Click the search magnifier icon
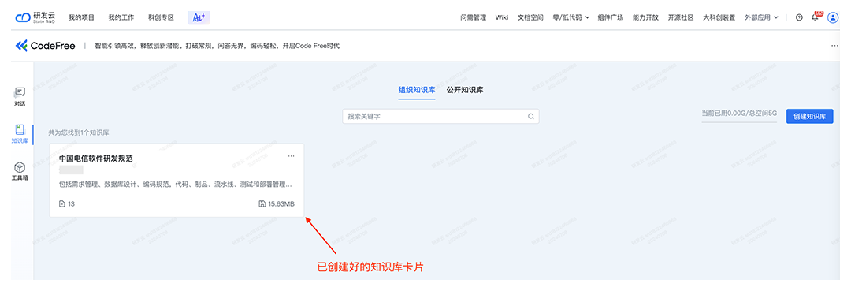This screenshot has height=291, width=851. (x=531, y=116)
